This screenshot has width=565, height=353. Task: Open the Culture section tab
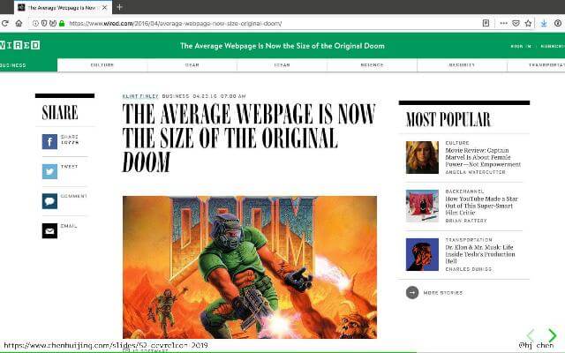(x=102, y=65)
